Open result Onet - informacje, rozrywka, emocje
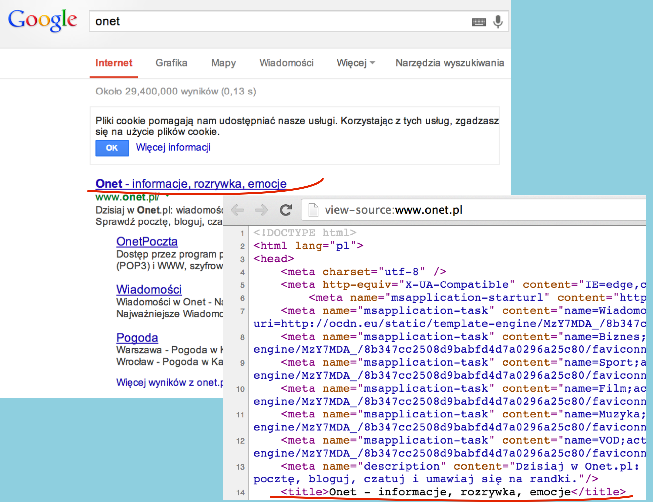Viewport: 653px width, 502px height. coord(191,183)
